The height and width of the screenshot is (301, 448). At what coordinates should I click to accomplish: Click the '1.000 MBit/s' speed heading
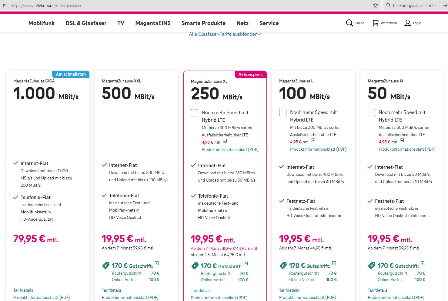[46, 93]
